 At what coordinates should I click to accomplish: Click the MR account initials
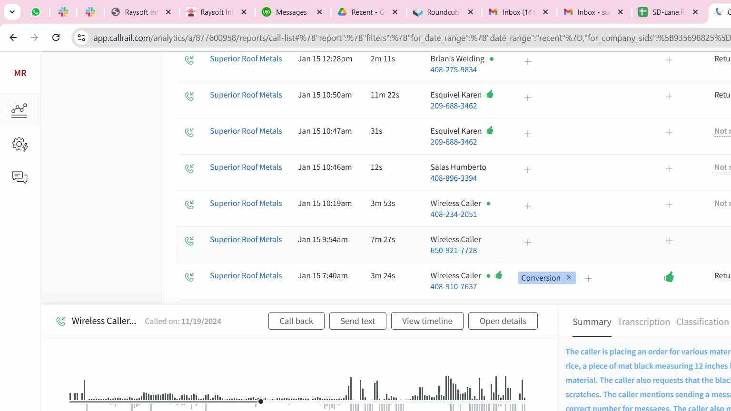pos(20,73)
